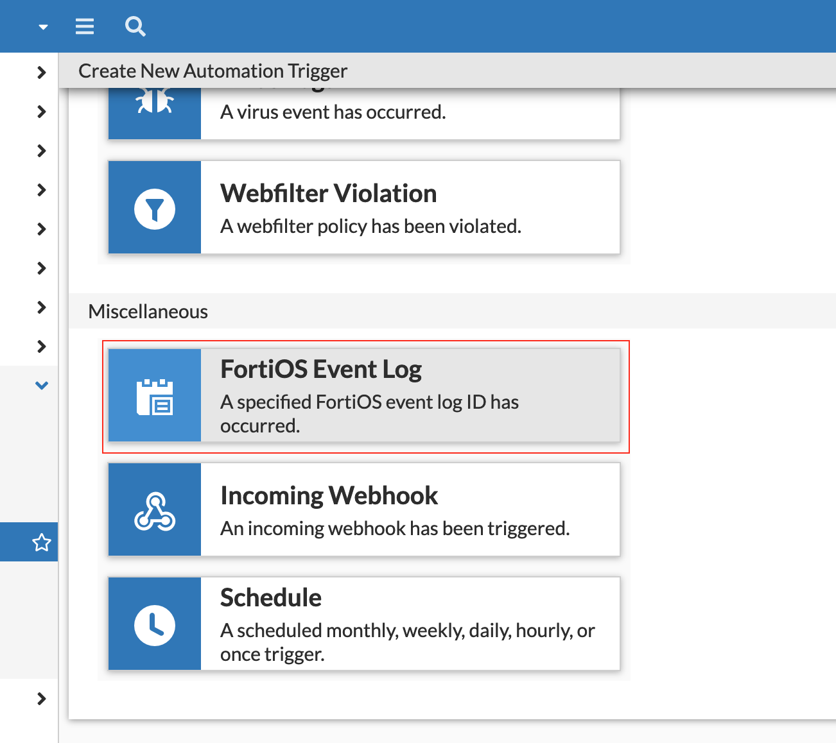Pick the Schedule trigger title

(270, 598)
